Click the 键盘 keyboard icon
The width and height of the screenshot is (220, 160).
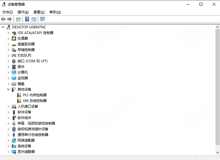(x=14, y=84)
